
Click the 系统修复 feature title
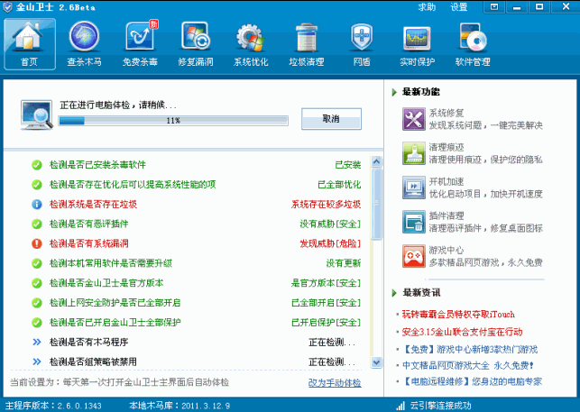pyautogui.click(x=447, y=113)
